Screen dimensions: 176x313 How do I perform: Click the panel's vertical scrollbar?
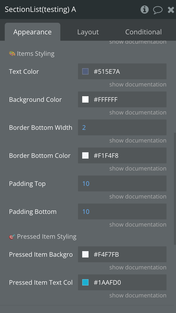coord(174,188)
